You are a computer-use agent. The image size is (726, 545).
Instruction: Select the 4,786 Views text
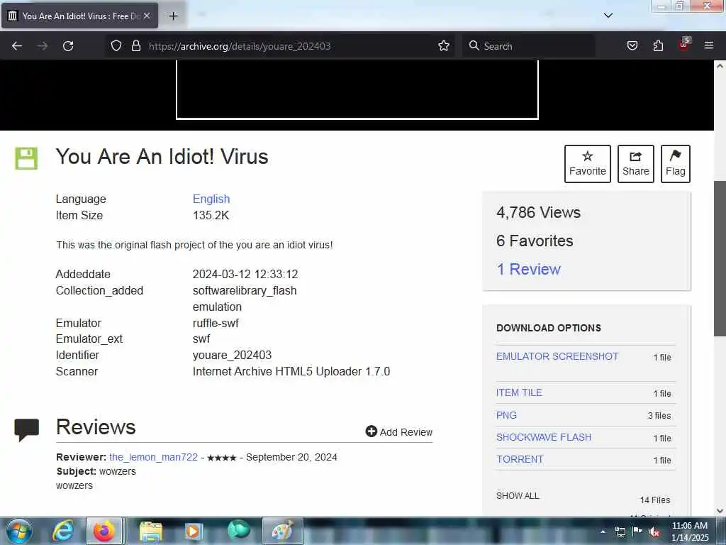(538, 212)
